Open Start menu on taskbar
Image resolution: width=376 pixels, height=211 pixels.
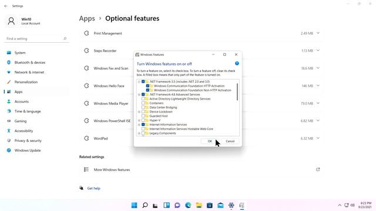135,205
